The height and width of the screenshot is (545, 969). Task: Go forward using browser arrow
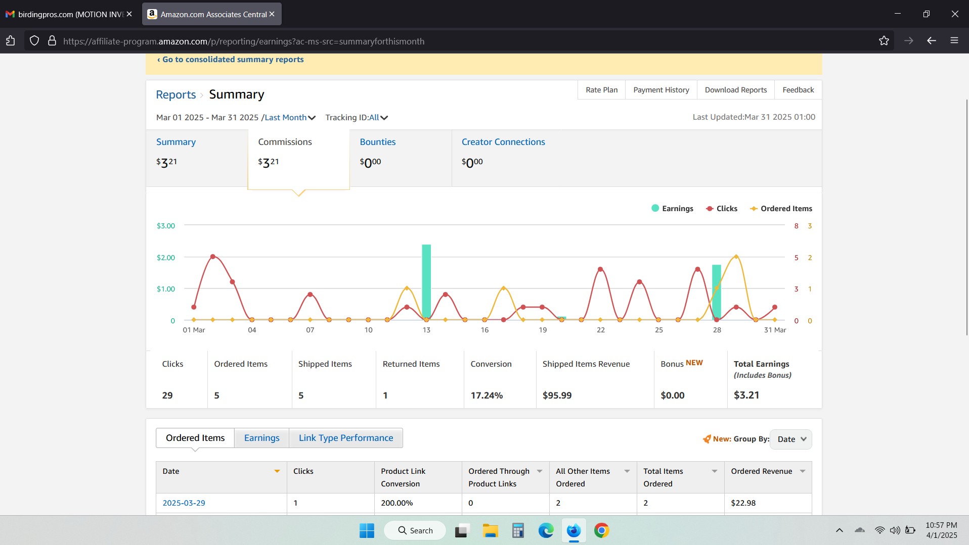pyautogui.click(x=909, y=41)
